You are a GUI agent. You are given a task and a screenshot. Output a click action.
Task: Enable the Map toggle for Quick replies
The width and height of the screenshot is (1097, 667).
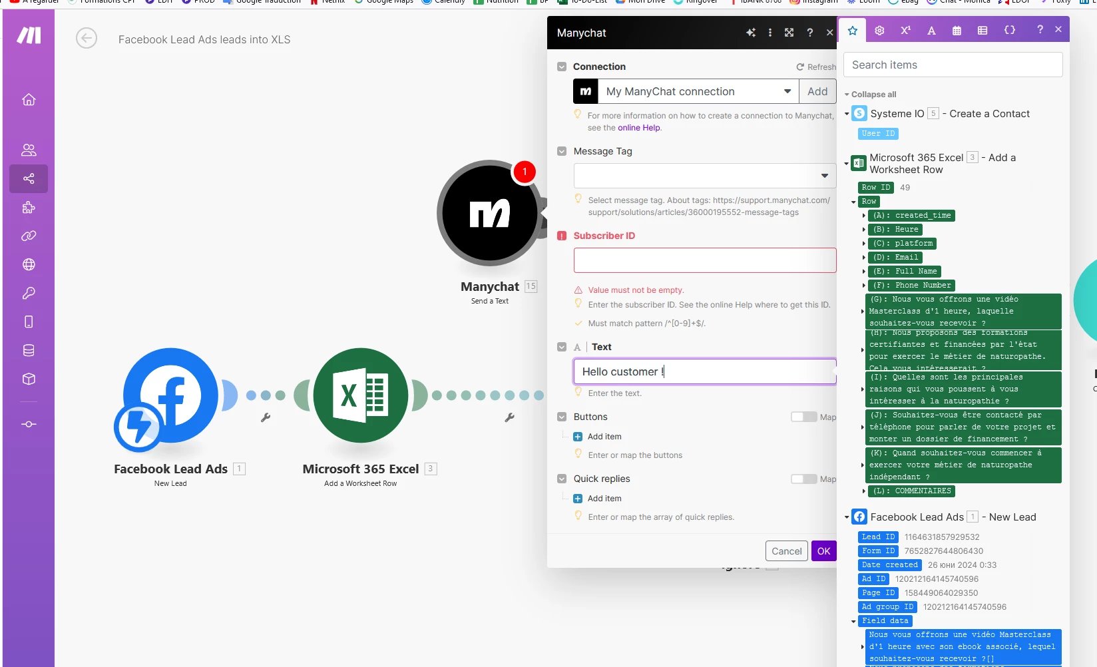point(804,479)
